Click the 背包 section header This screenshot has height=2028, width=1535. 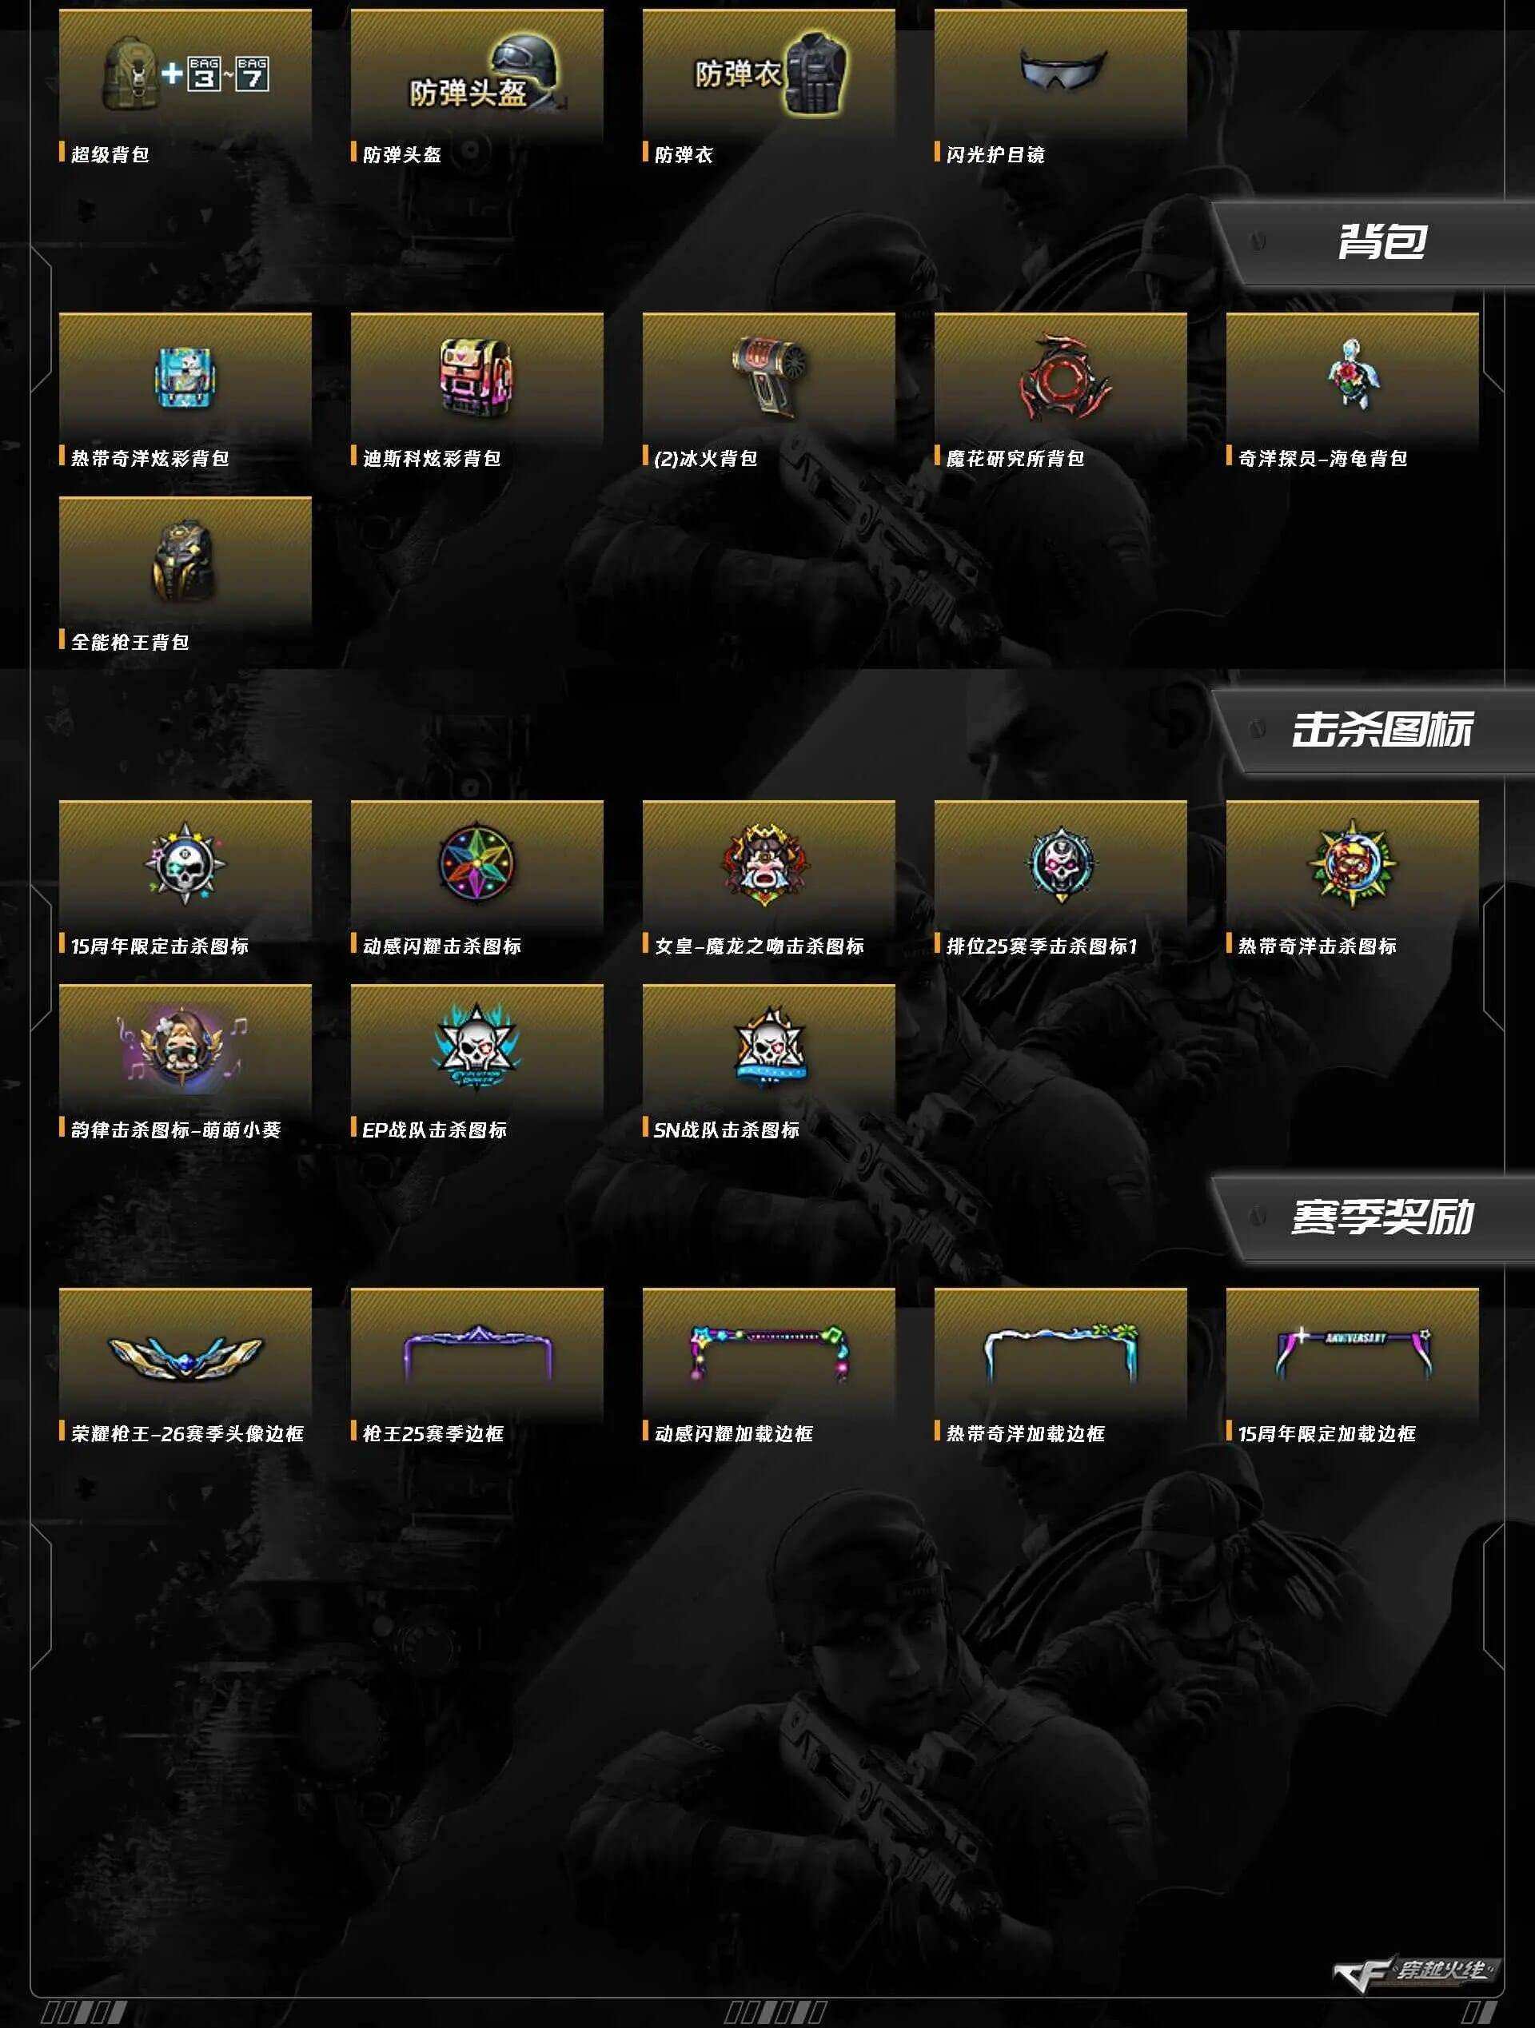[1381, 241]
